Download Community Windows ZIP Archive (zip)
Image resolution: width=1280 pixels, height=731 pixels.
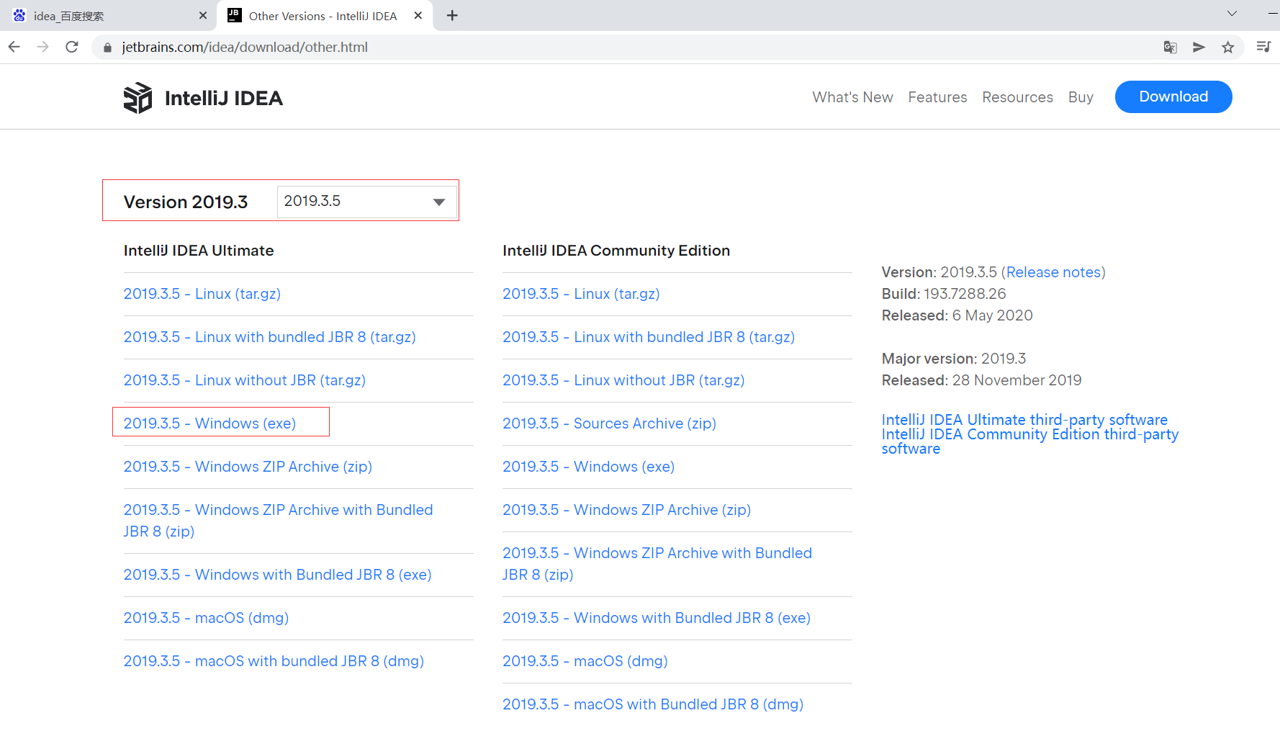coord(626,510)
